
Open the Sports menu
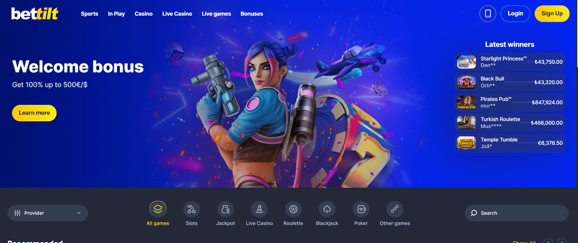[90, 14]
